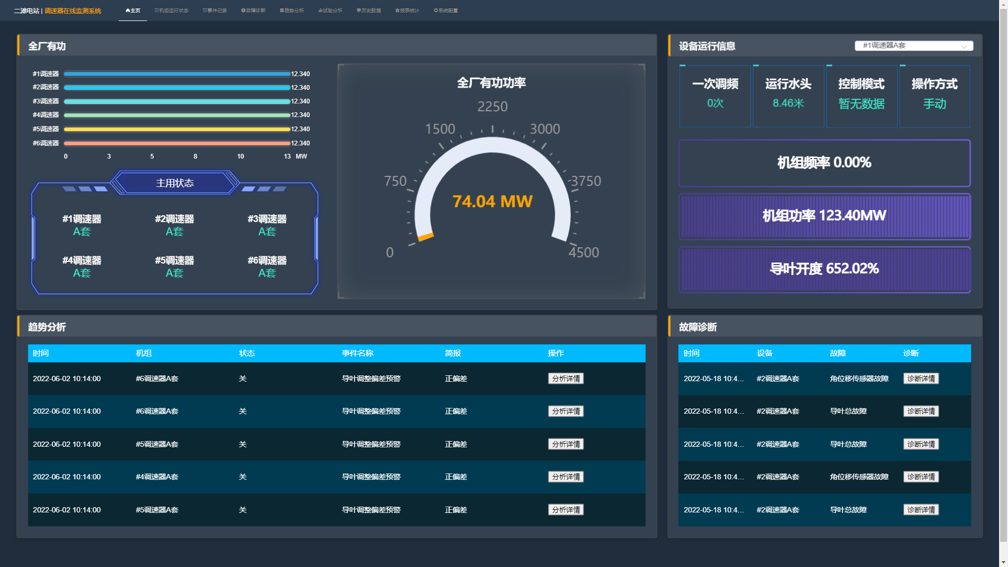The image size is (1008, 567).
Task: Open the 试验分析 chart menu
Action: tap(330, 10)
